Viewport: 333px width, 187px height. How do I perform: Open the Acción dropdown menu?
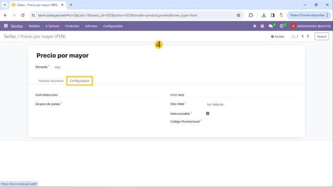[x=277, y=36]
